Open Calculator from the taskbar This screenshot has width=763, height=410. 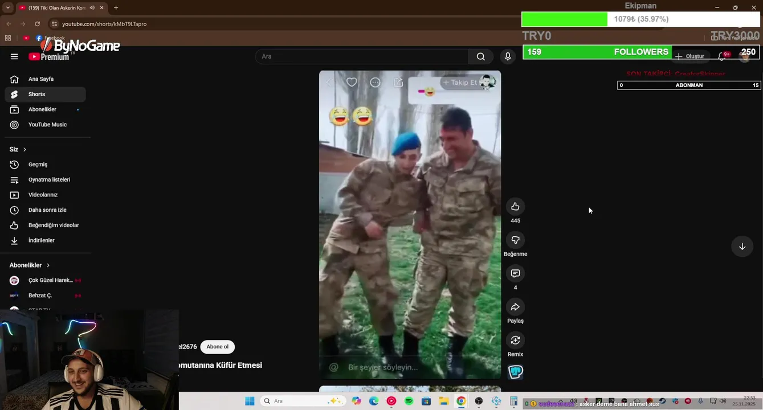513,401
